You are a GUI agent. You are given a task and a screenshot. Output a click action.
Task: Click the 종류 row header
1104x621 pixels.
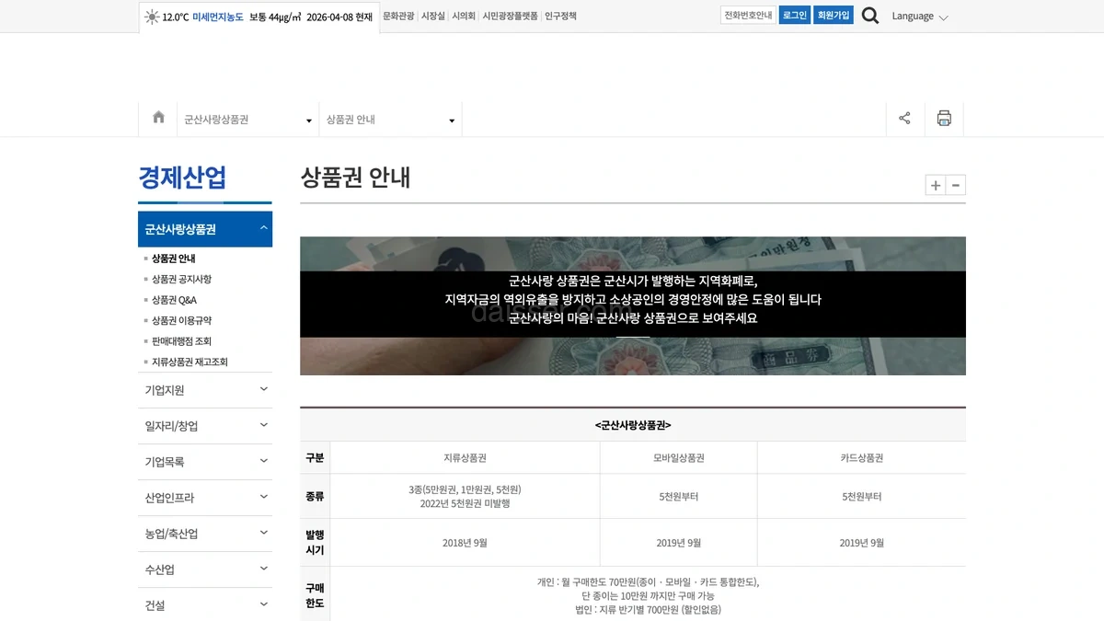click(x=315, y=497)
